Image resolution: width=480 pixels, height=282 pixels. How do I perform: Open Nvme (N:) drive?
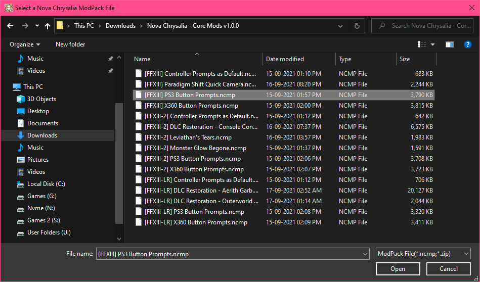click(41, 208)
